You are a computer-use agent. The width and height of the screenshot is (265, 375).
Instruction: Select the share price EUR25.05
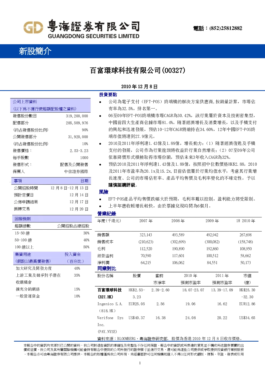(137, 304)
